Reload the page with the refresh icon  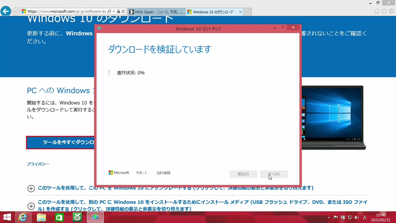point(123,11)
